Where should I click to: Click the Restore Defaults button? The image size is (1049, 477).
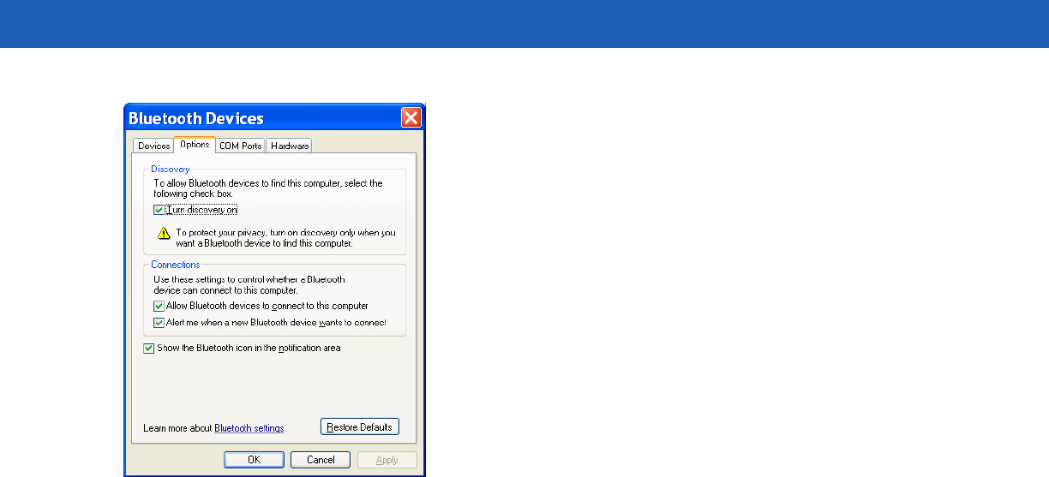coord(360,426)
